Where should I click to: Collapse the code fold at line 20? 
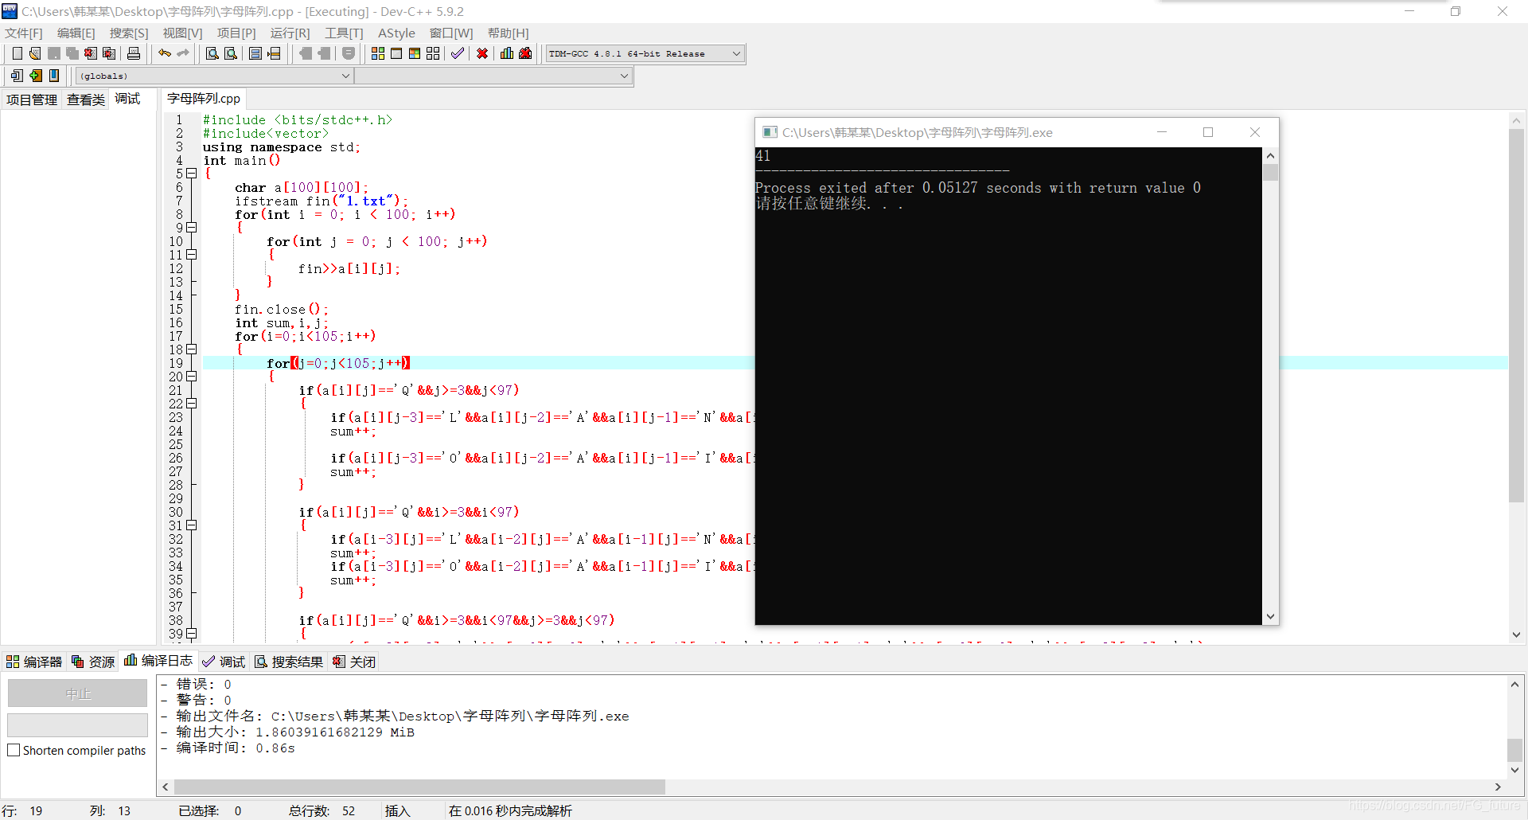[x=191, y=377]
